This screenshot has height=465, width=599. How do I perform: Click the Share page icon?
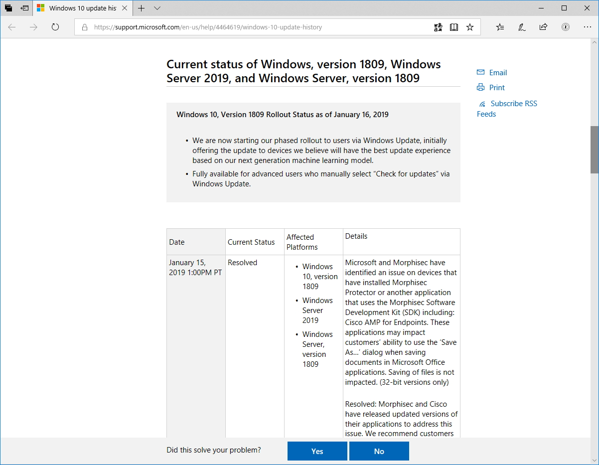543,27
